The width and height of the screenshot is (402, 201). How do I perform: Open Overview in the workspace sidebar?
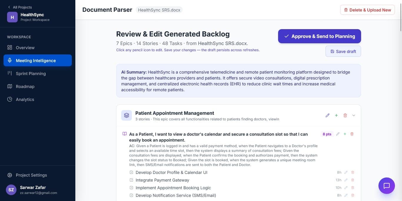pyautogui.click(x=38, y=48)
